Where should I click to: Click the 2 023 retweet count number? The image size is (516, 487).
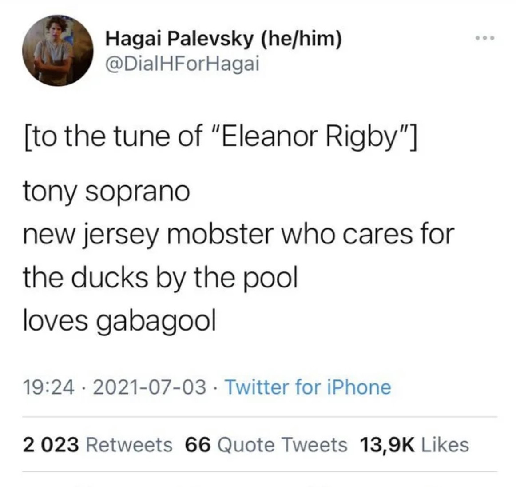tap(51, 444)
